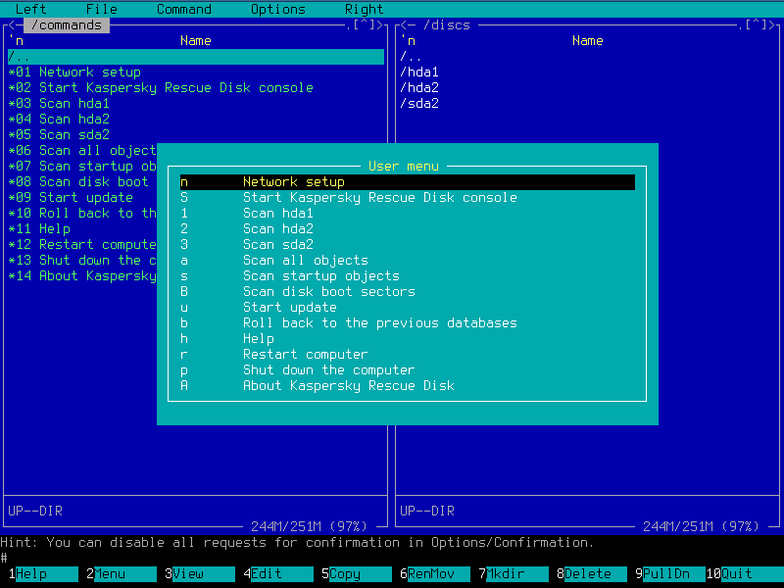The width and height of the screenshot is (784, 588).
Task: Select highlighted /.. row in commands panel
Action: point(196,57)
